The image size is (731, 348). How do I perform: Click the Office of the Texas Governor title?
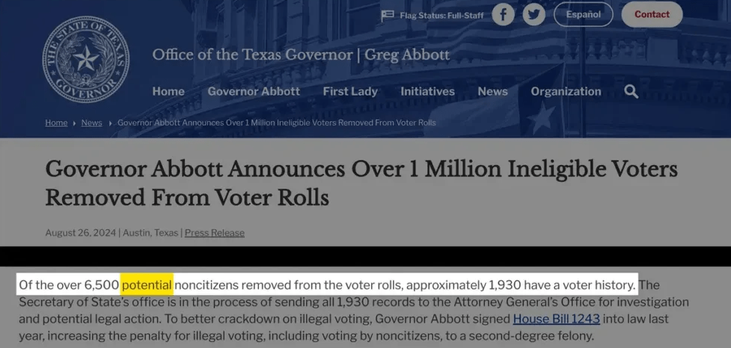pos(301,55)
